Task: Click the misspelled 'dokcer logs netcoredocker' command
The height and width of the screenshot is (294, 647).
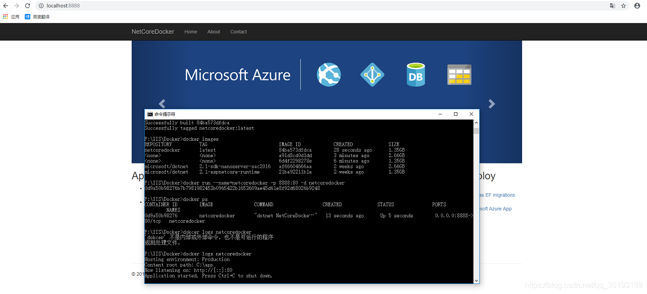Action: click(x=198, y=232)
